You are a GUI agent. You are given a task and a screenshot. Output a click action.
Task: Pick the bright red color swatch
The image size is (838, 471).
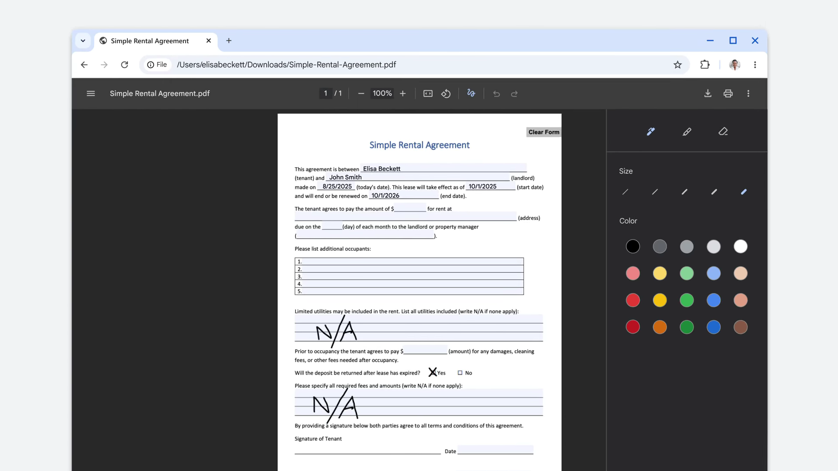click(x=632, y=300)
